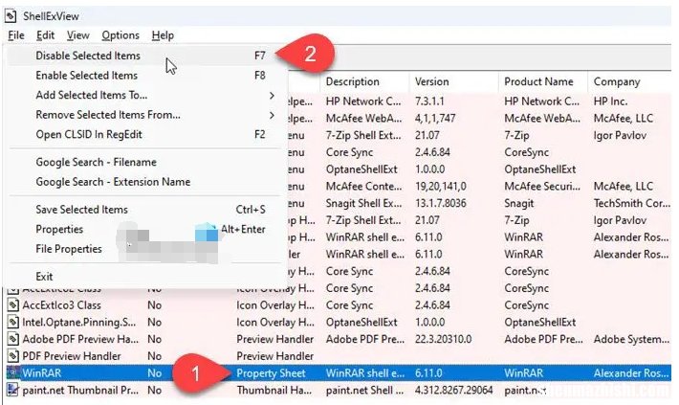Click the AccExtIco3 Class row icon
Screen dimensions: 679x405
(x=13, y=305)
